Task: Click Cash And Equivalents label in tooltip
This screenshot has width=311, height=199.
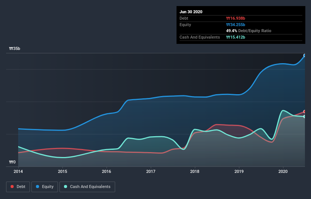Action: coord(200,37)
